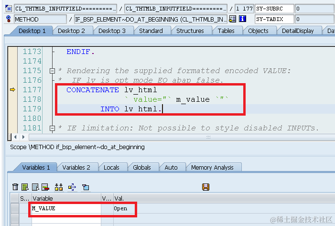Click m_value in the code on line 1178
This screenshot has width=335, height=226.
coord(193,99)
